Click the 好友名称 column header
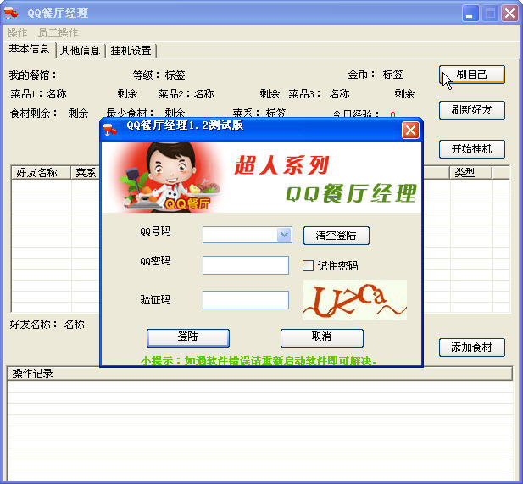 tap(41, 173)
